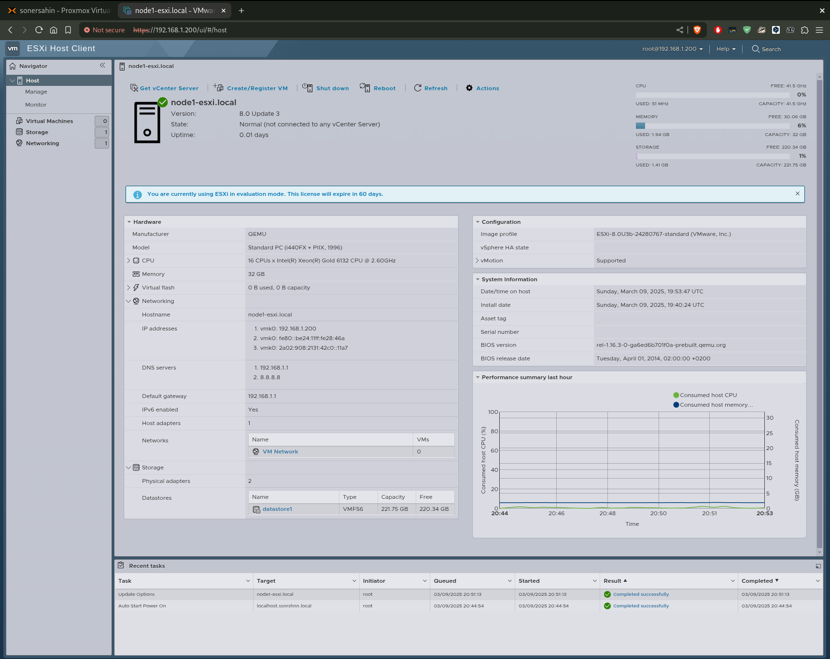The image size is (830, 659).
Task: Click the Create/Register VM icon
Action: tap(218, 88)
